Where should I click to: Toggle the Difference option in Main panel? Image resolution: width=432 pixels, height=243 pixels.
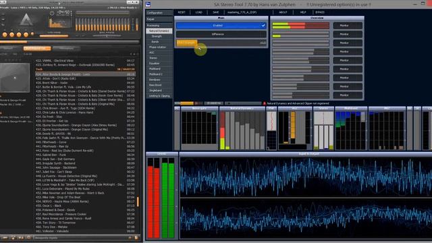pos(221,34)
